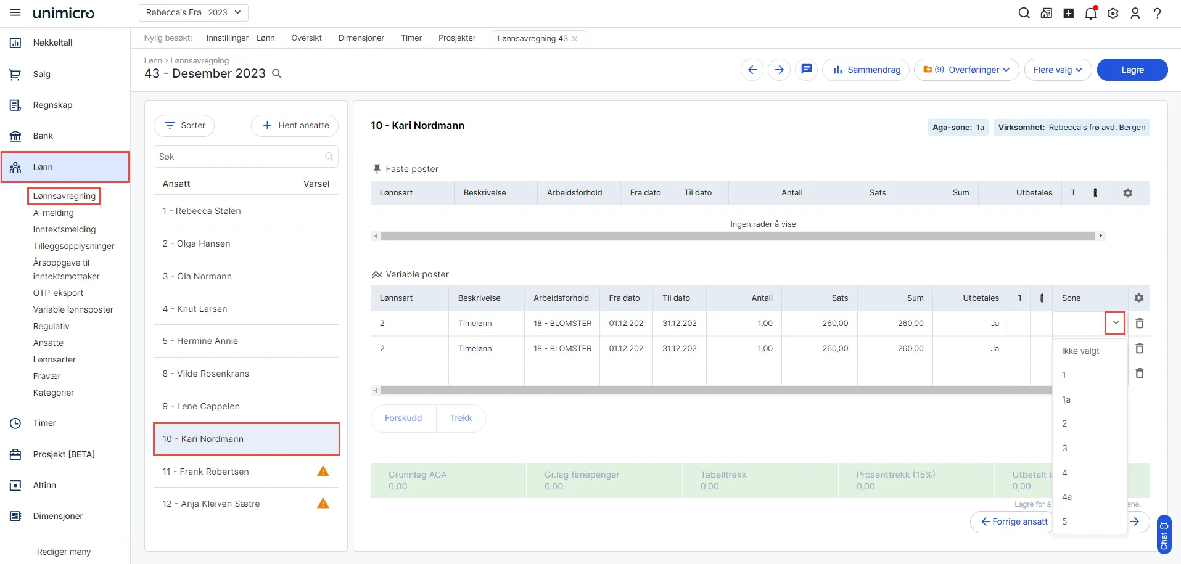Click the hamburger menu icon
The image size is (1181, 564).
coord(15,13)
